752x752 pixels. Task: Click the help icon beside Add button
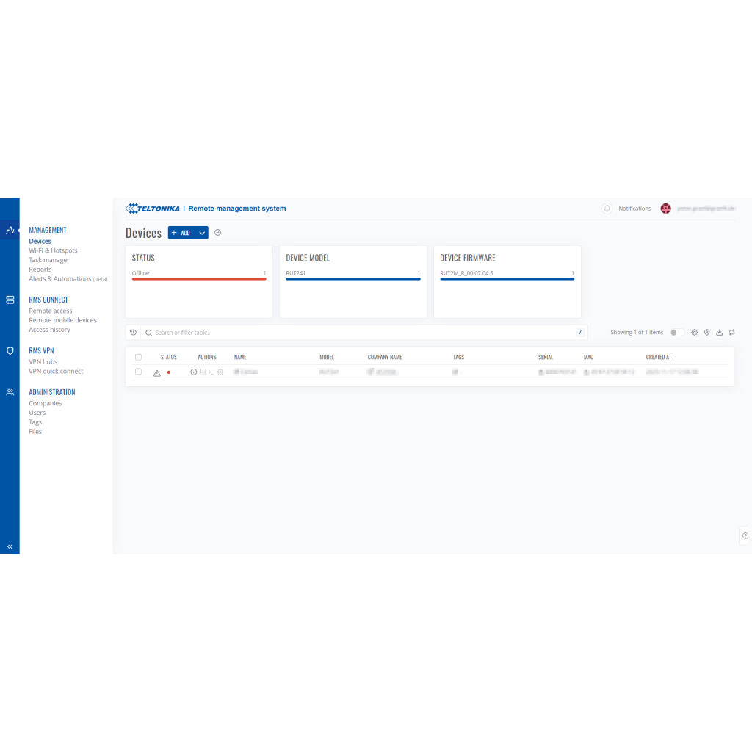(x=217, y=233)
